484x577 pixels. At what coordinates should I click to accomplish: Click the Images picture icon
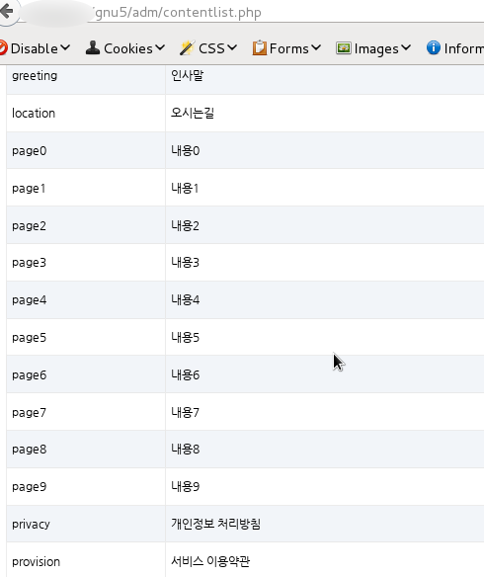344,48
